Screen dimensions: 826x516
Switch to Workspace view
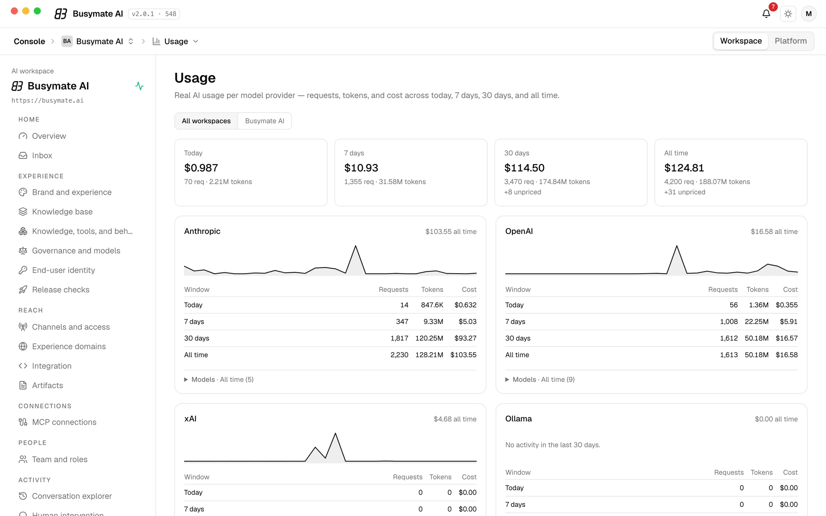click(x=741, y=41)
